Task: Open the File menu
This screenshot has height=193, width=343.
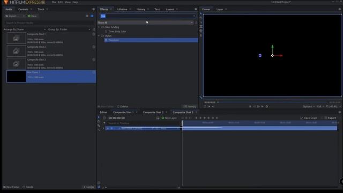Action: point(54,2)
